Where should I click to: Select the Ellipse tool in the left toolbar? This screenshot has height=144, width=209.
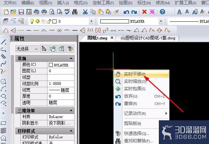3,96
